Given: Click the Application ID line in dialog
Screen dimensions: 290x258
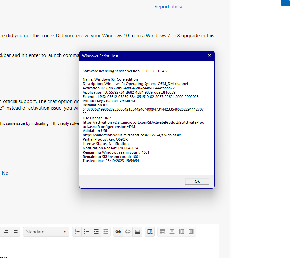Looking at the screenshot, I should point(129,92).
